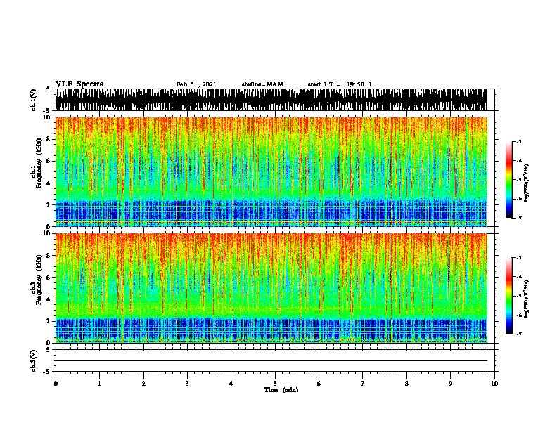Click the 'ch.1(V)' axis label
Screen dimensions: 557x430
(x=34, y=100)
